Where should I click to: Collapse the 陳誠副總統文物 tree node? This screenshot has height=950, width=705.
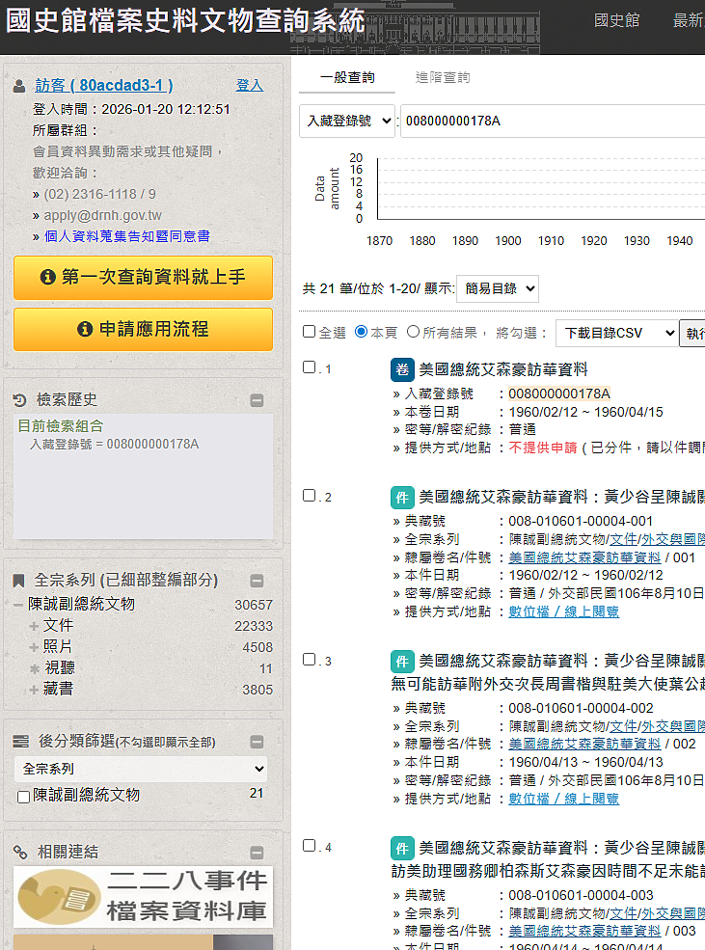tap(18, 605)
